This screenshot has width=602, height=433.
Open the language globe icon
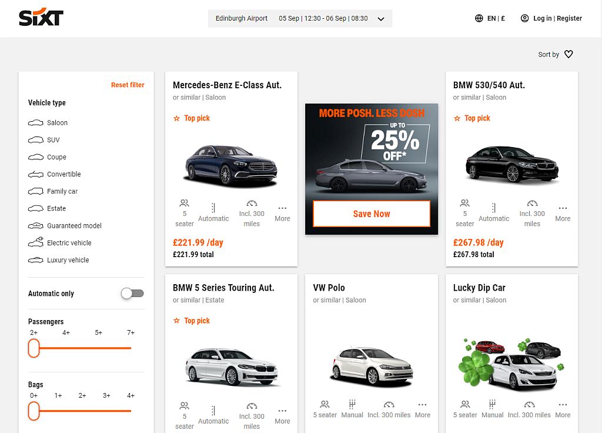tap(480, 18)
